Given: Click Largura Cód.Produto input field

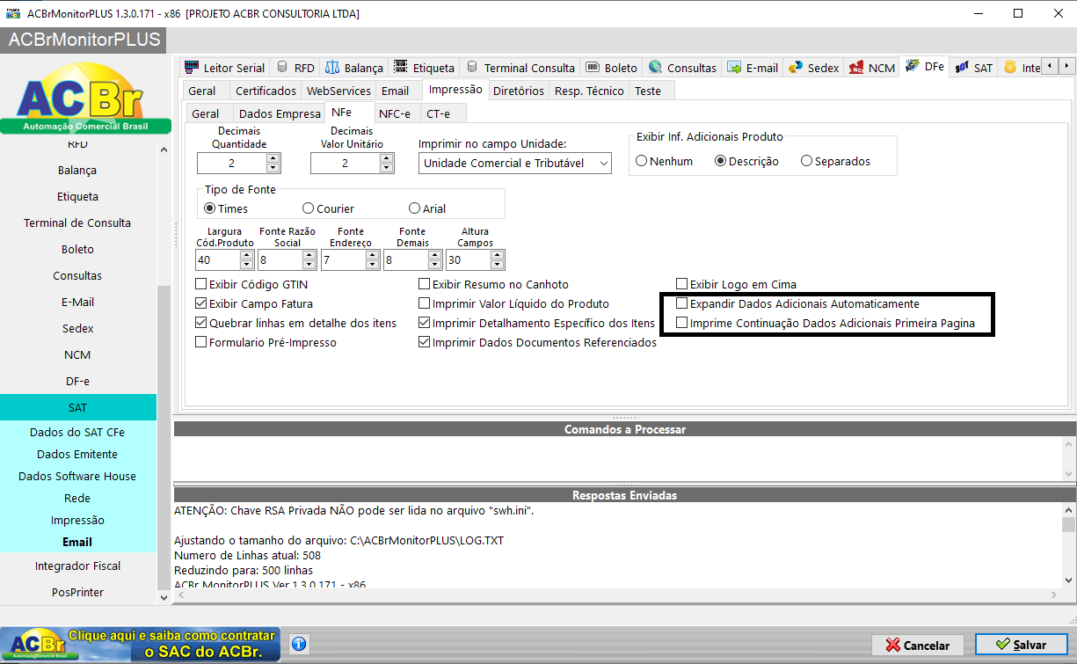Looking at the screenshot, I should (x=218, y=259).
